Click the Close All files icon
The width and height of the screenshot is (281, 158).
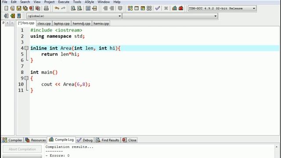pos(38,8)
